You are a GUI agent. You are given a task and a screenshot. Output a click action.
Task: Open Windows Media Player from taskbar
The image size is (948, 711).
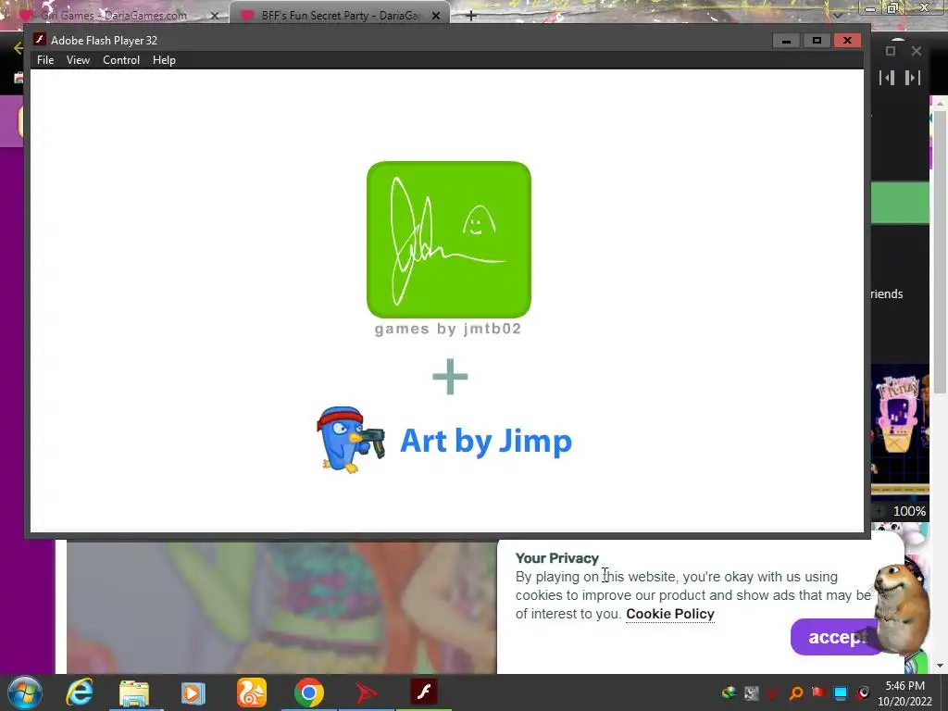193,692
